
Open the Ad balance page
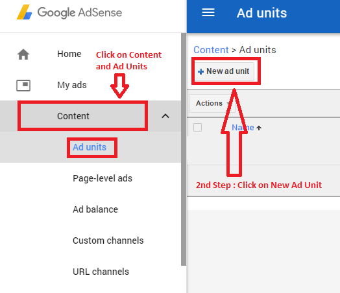(x=95, y=209)
